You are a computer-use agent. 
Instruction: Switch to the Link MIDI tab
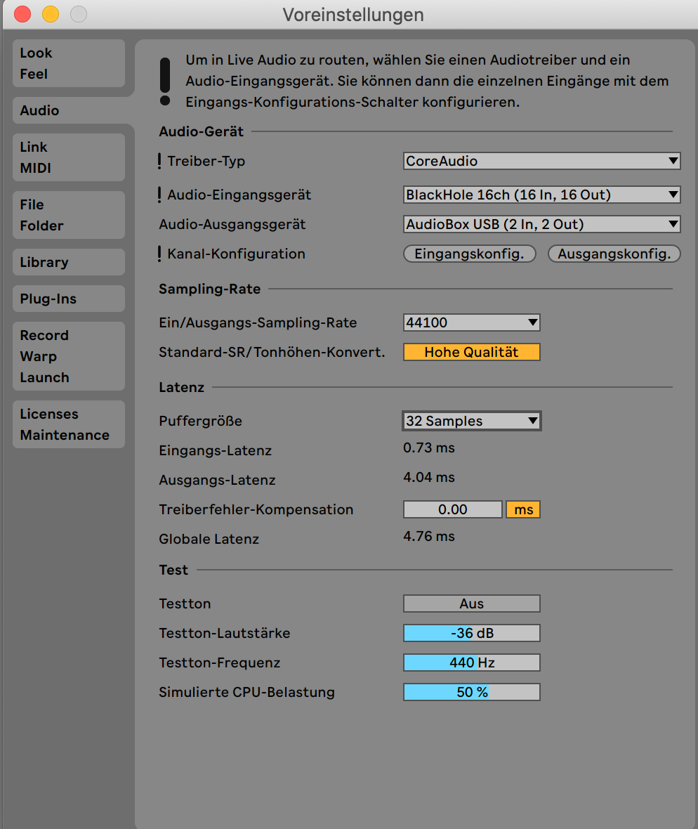point(68,157)
